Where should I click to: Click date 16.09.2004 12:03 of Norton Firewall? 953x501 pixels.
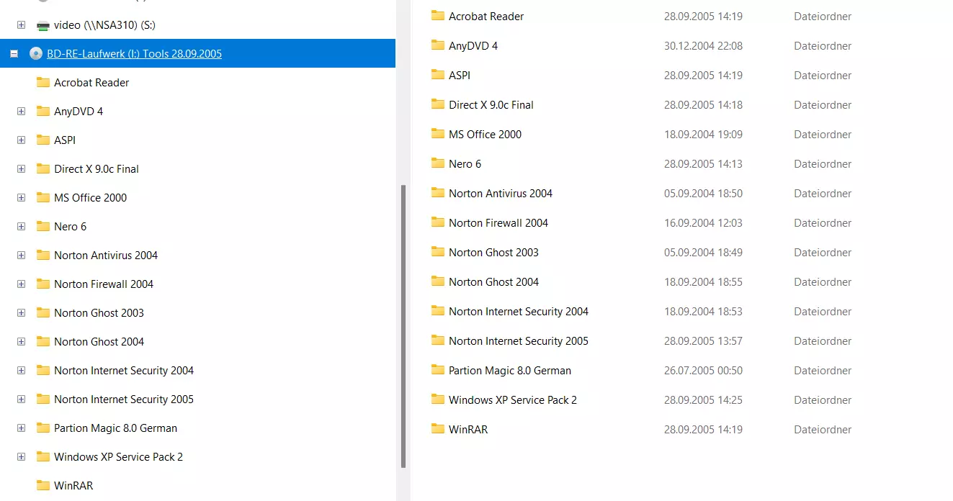[703, 222]
